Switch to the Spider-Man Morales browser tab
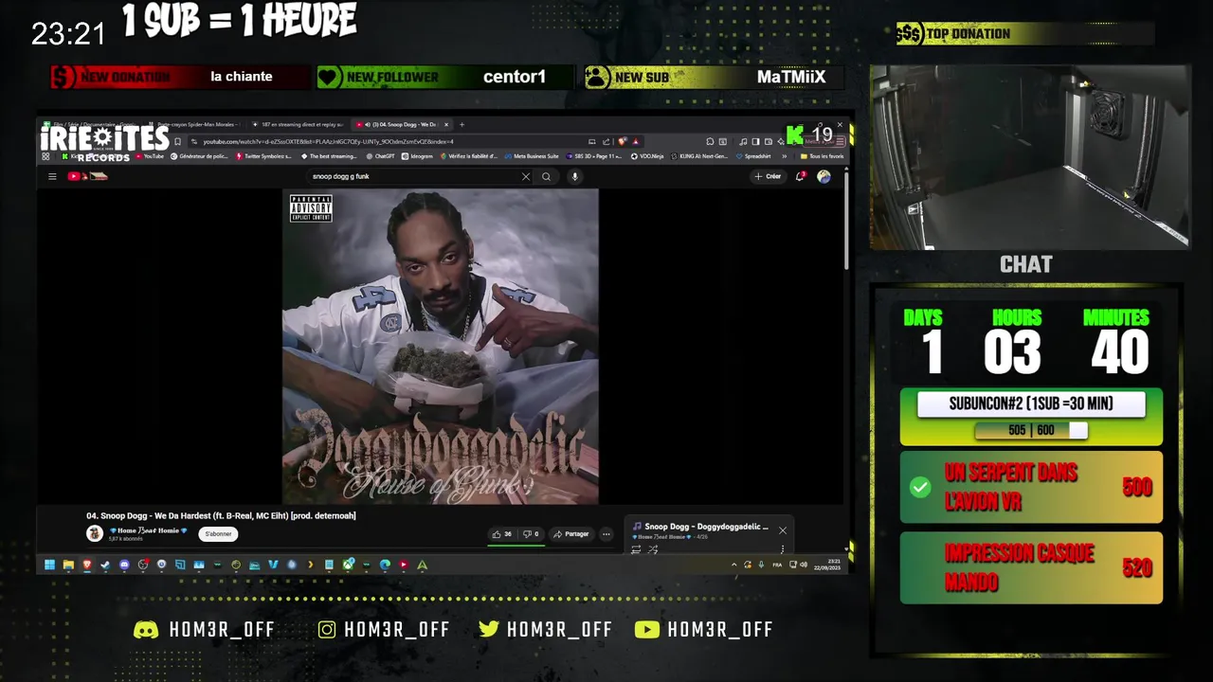The image size is (1213, 682). click(194, 124)
